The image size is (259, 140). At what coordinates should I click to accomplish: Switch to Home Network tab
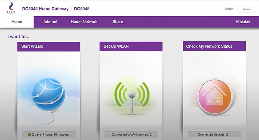click(84, 21)
